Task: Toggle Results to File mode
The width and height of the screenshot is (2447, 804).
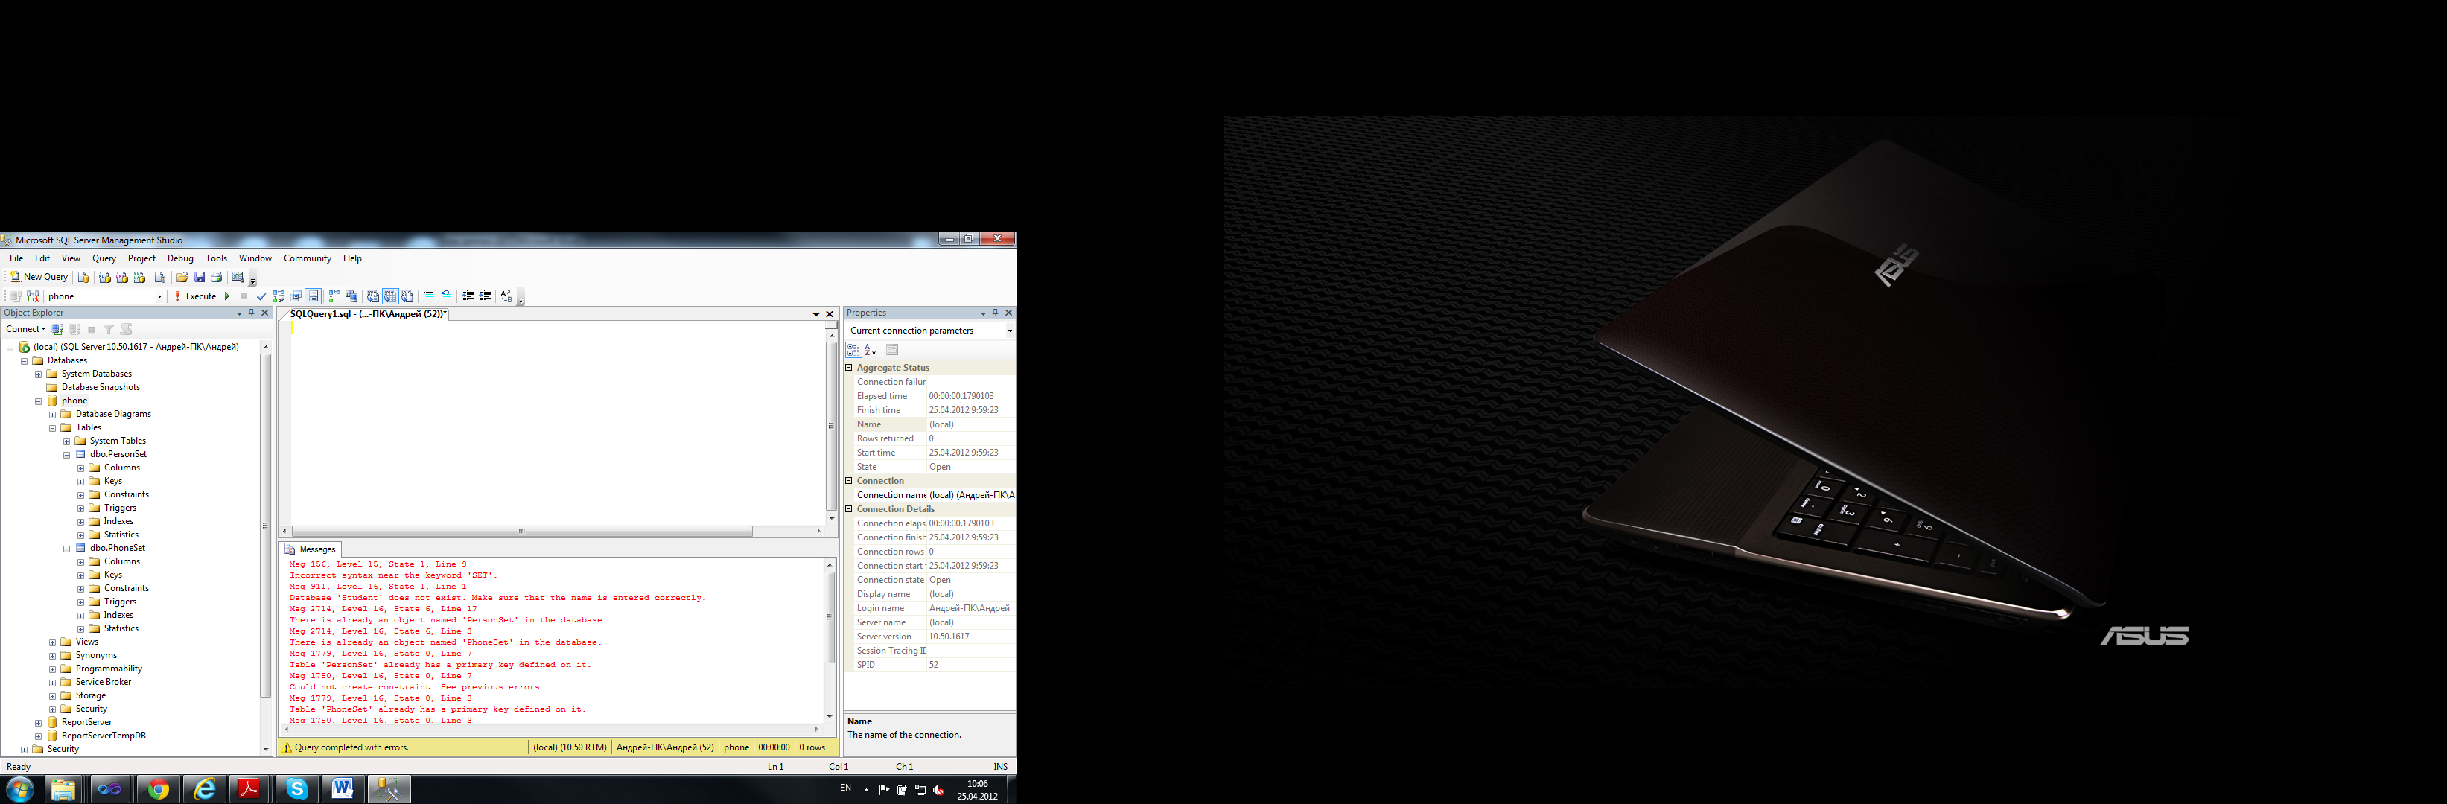Action: coord(407,296)
